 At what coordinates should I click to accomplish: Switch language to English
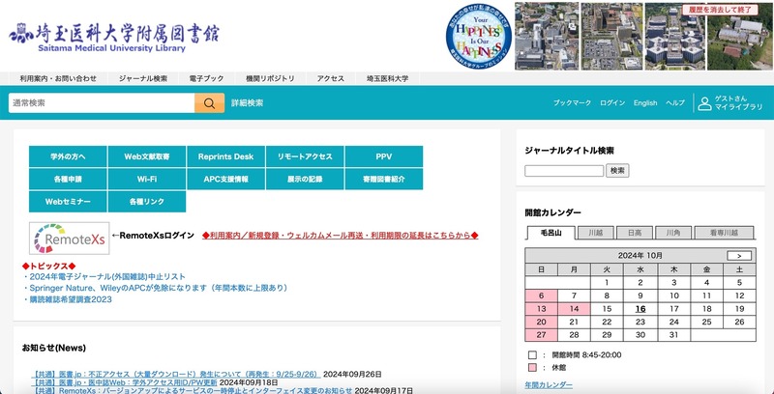click(645, 102)
